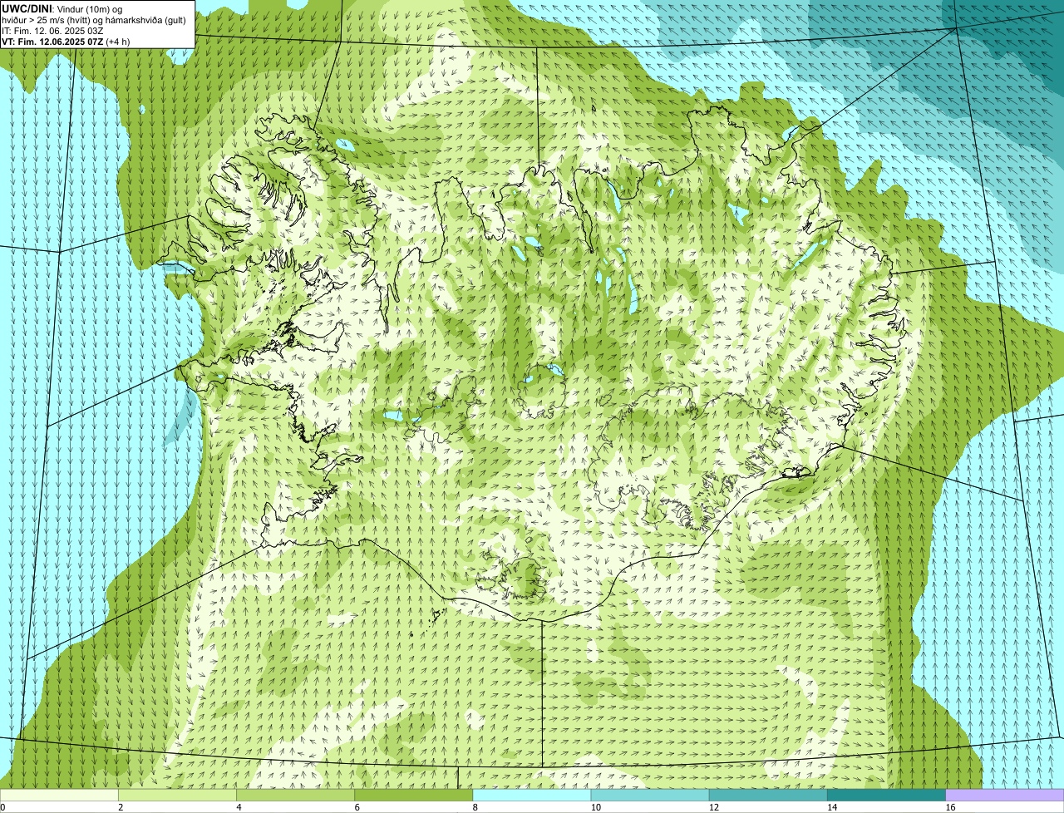The height and width of the screenshot is (813, 1064).
Task: Click the 'hviður > 25 m/s' legend description line
Action: [94, 20]
